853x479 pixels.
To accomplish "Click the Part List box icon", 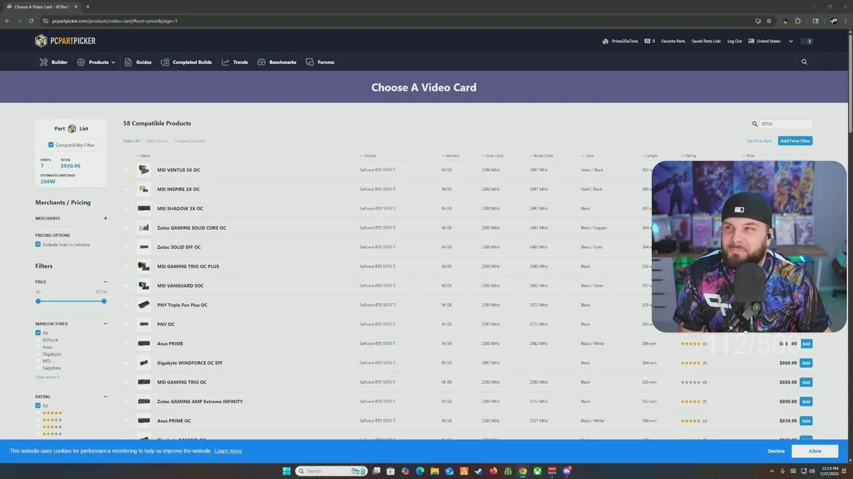I will click(72, 128).
